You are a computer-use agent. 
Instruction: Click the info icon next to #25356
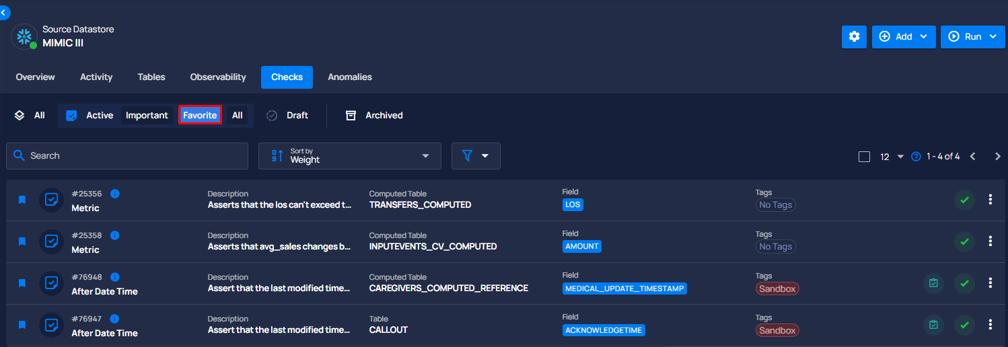(115, 194)
